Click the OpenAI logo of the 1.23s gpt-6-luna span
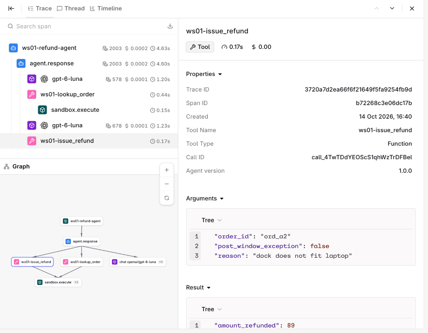 tap(44, 126)
